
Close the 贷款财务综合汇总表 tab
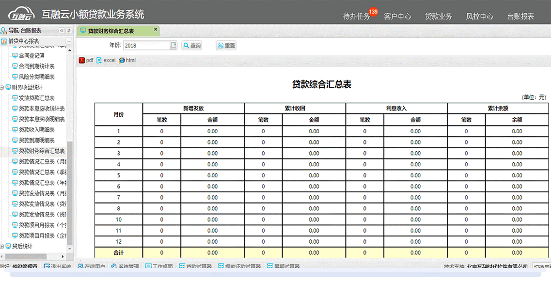pyautogui.click(x=156, y=30)
